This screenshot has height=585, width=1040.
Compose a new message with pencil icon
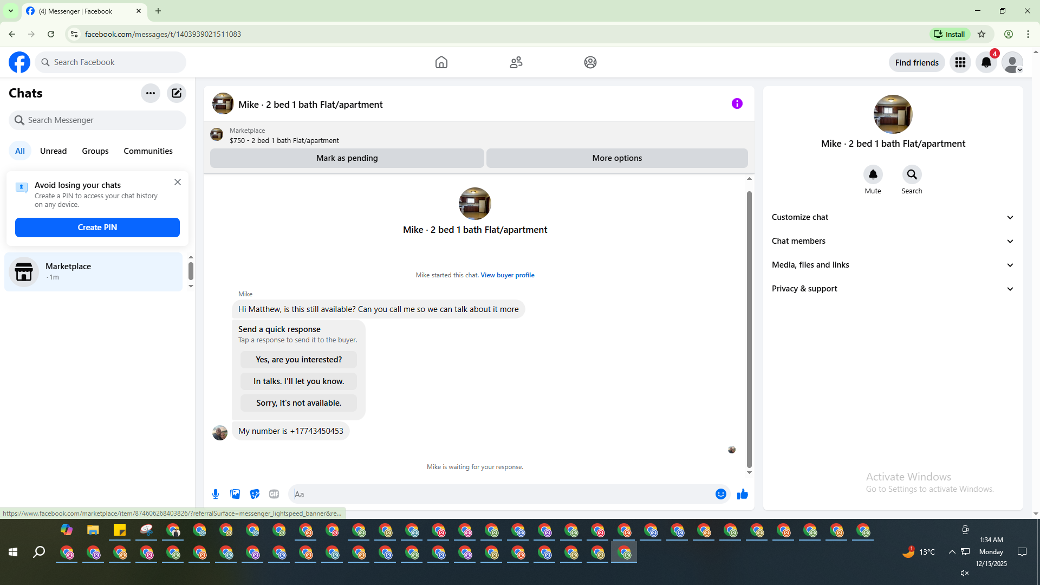177,93
